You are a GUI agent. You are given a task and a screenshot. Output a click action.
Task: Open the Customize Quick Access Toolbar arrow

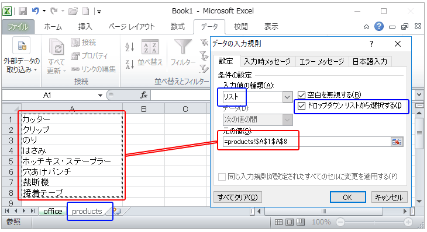pos(99,12)
